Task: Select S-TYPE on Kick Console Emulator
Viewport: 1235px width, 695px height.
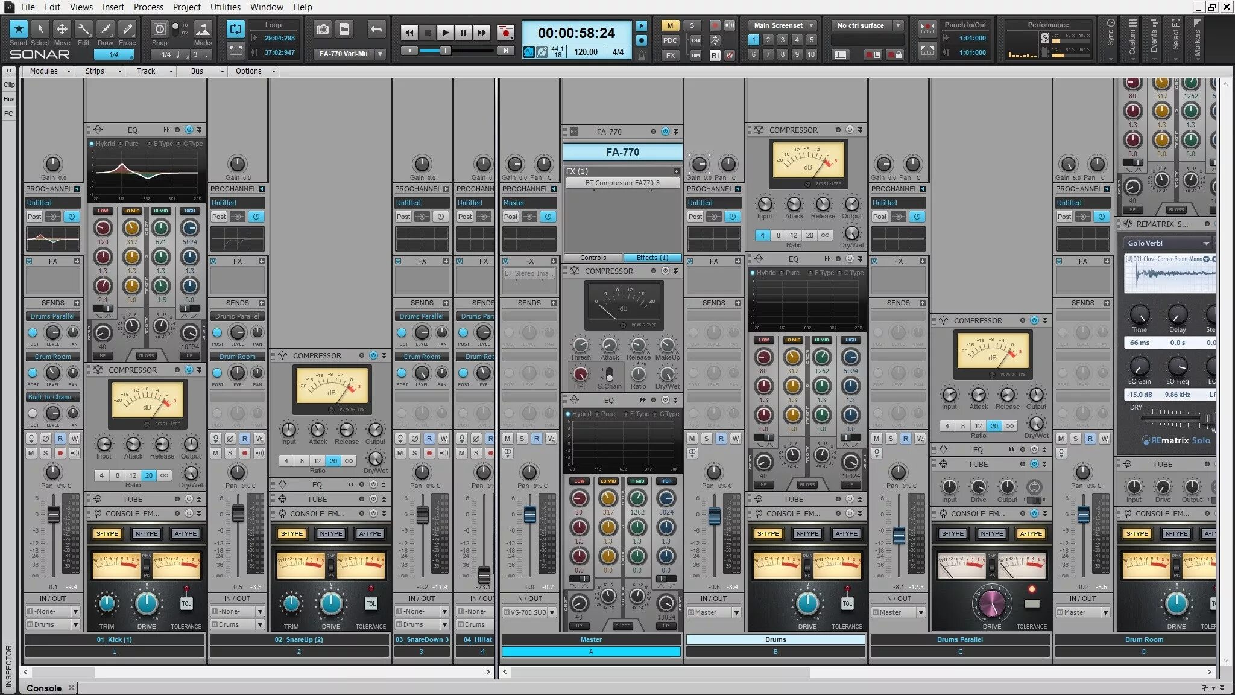Action: (107, 533)
